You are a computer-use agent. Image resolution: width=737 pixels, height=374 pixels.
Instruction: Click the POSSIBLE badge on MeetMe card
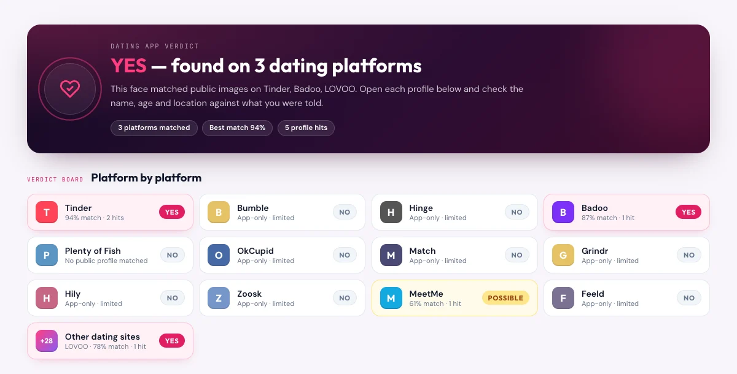pyautogui.click(x=505, y=298)
